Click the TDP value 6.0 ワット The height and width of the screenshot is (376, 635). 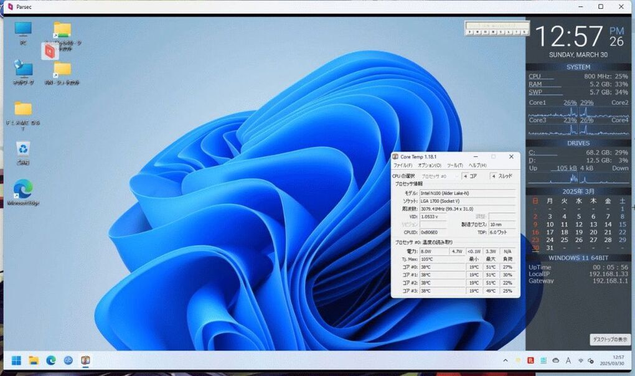502,232
